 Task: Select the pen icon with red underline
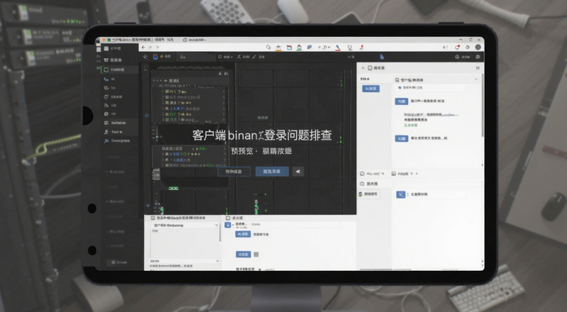pos(338,48)
